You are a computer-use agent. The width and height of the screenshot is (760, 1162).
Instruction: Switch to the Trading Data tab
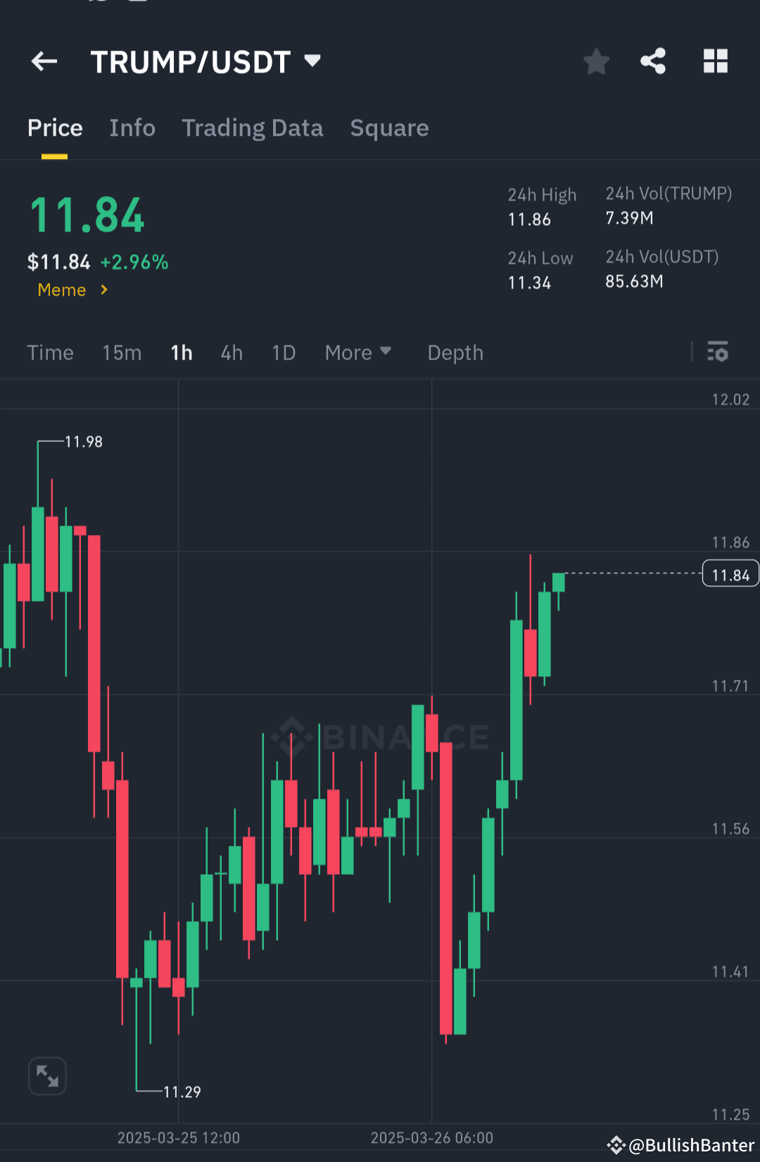click(252, 128)
